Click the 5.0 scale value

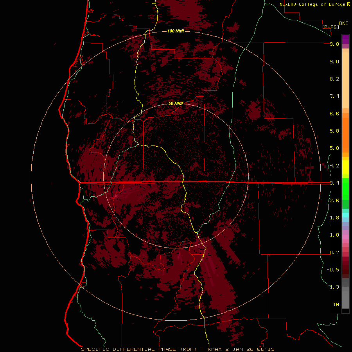coord(334,148)
